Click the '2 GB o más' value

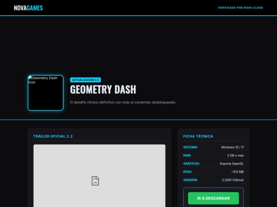(235, 155)
